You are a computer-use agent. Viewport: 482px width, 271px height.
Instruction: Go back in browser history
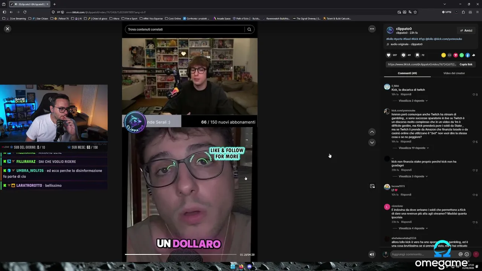(x=11, y=12)
